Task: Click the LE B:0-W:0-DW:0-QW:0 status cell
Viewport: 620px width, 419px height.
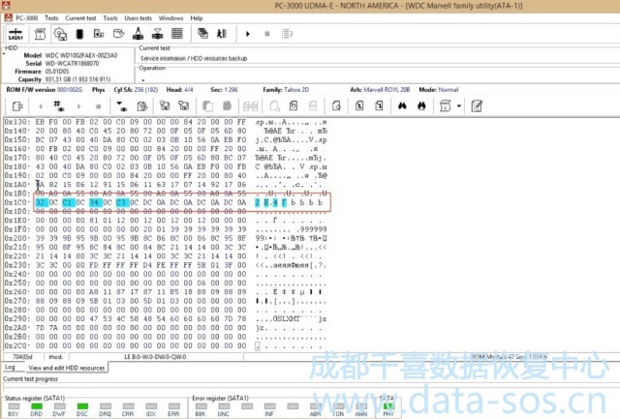Action: pyautogui.click(x=155, y=357)
